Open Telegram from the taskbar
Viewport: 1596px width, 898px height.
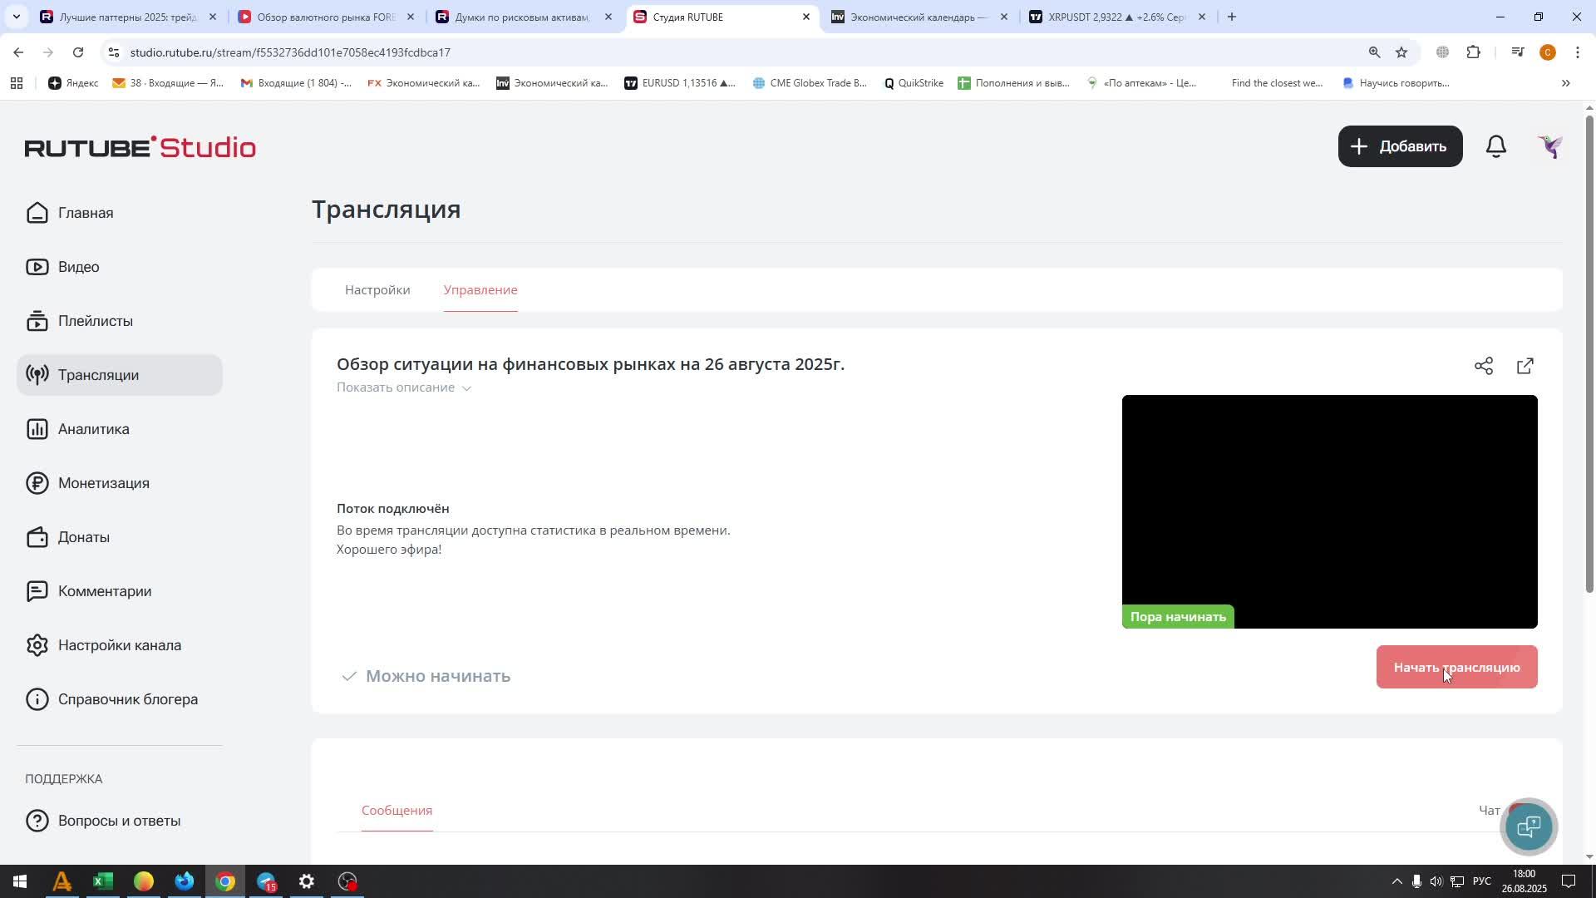point(266,881)
